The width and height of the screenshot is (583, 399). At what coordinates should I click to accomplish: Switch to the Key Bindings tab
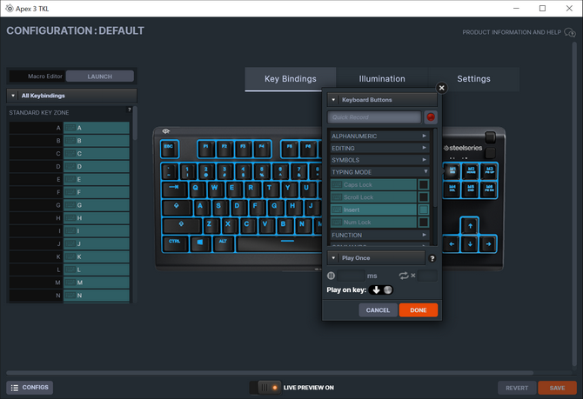coord(291,79)
